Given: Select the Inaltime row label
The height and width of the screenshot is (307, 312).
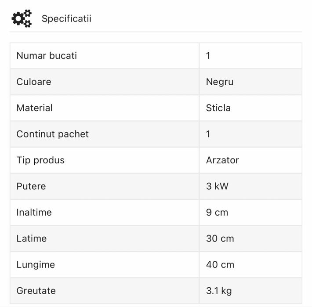Looking at the screenshot, I should pos(34,212).
